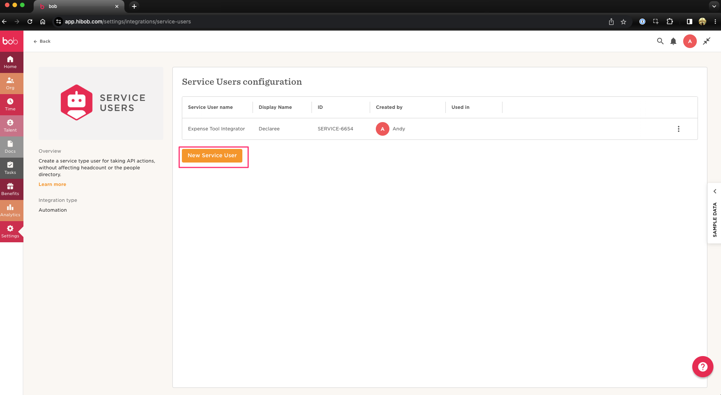
Task: Open the Benefits section
Action: 10,189
